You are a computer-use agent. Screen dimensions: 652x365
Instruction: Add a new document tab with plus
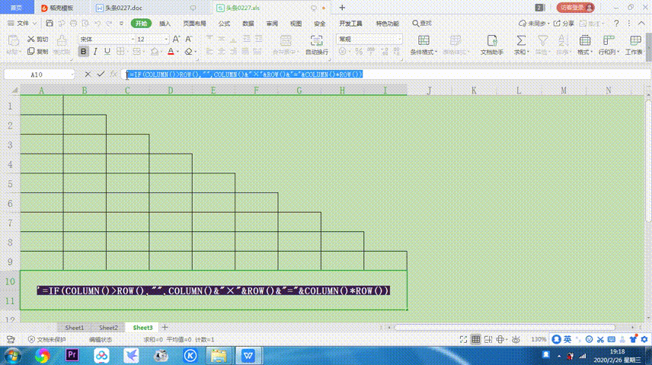342,8
